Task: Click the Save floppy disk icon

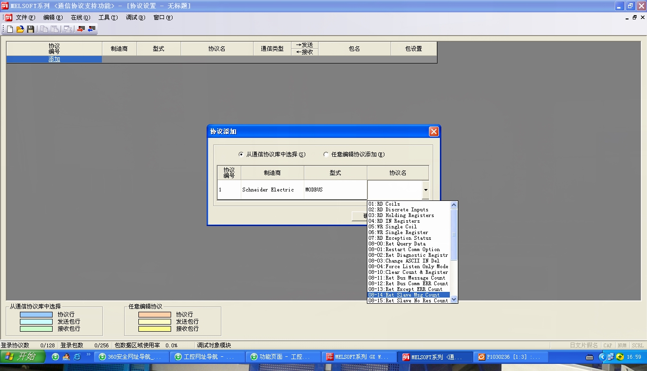Action: 30,29
